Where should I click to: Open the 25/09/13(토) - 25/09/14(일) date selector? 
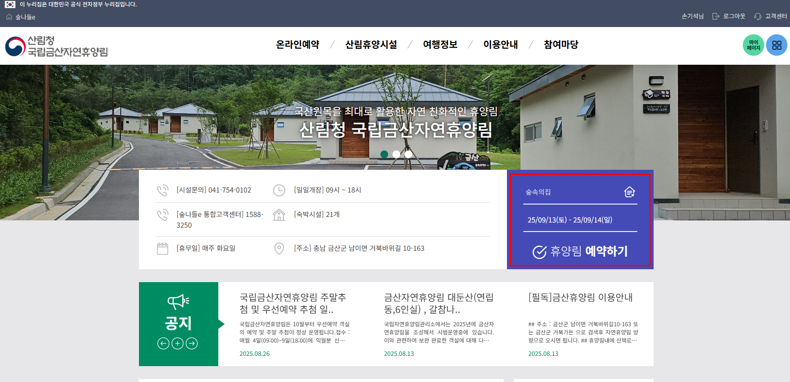coord(580,220)
